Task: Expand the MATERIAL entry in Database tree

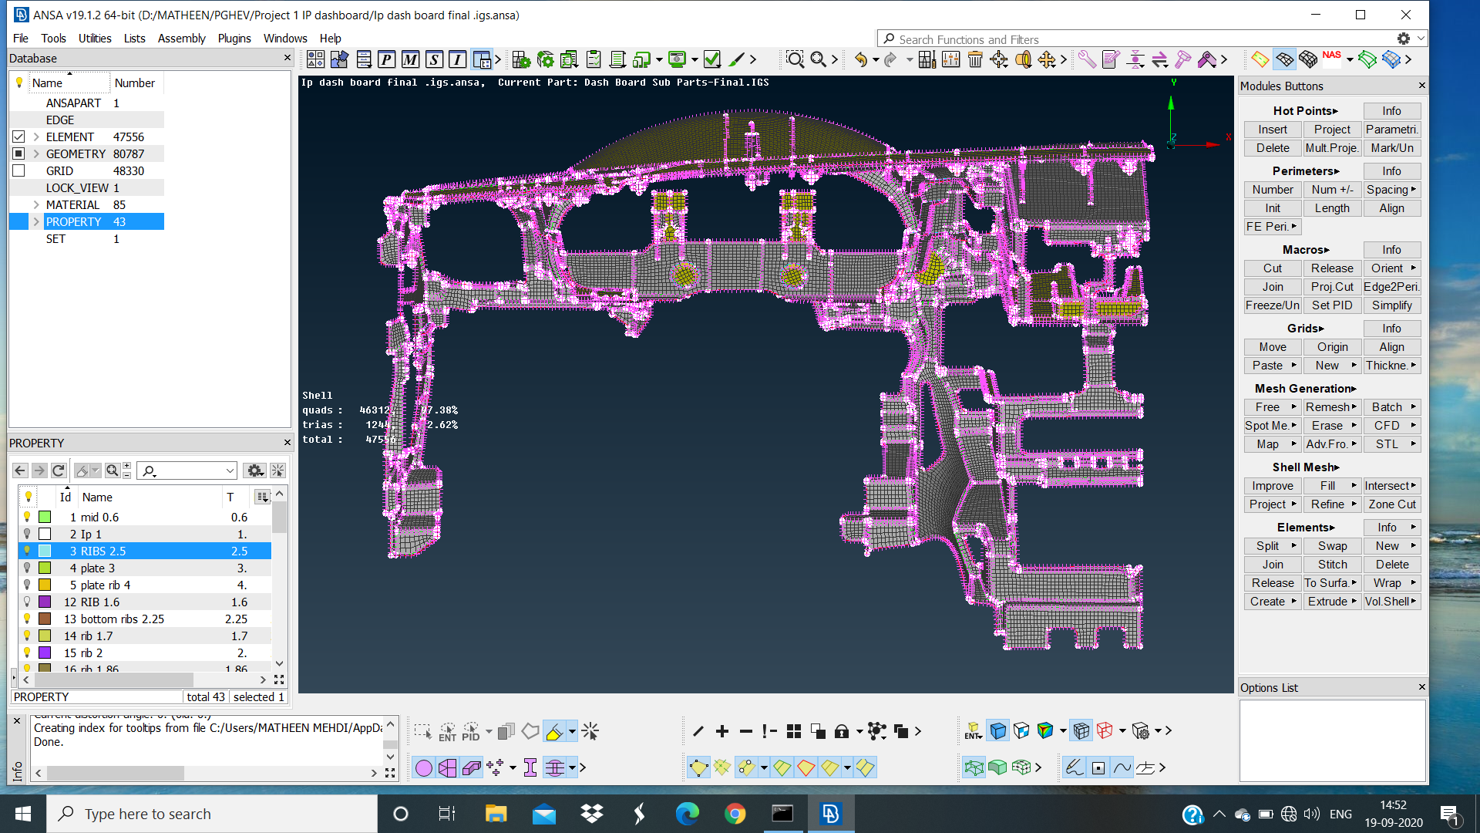Action: point(35,204)
